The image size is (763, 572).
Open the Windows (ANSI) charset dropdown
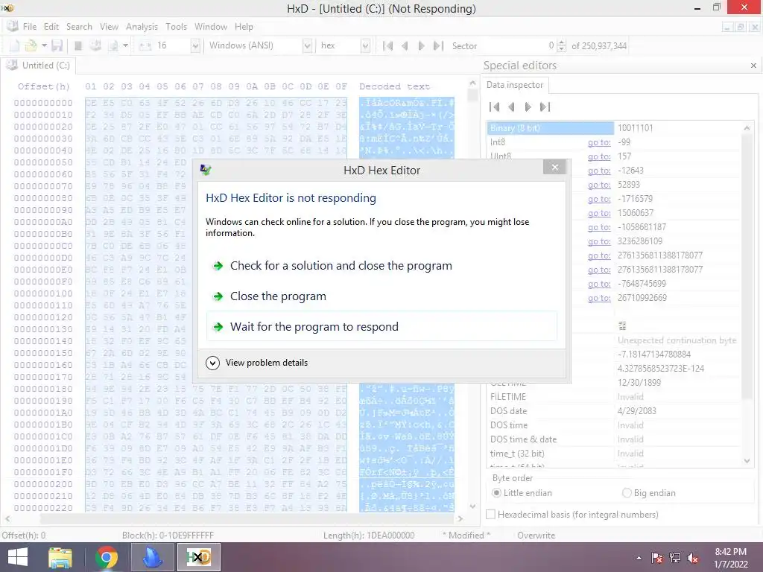pos(307,45)
